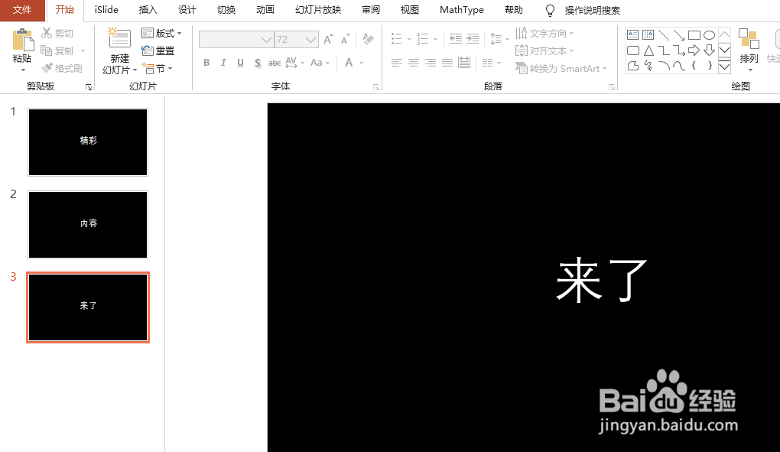Toggle bullet list formatting
Viewport: 780px width, 452px height.
click(396, 39)
